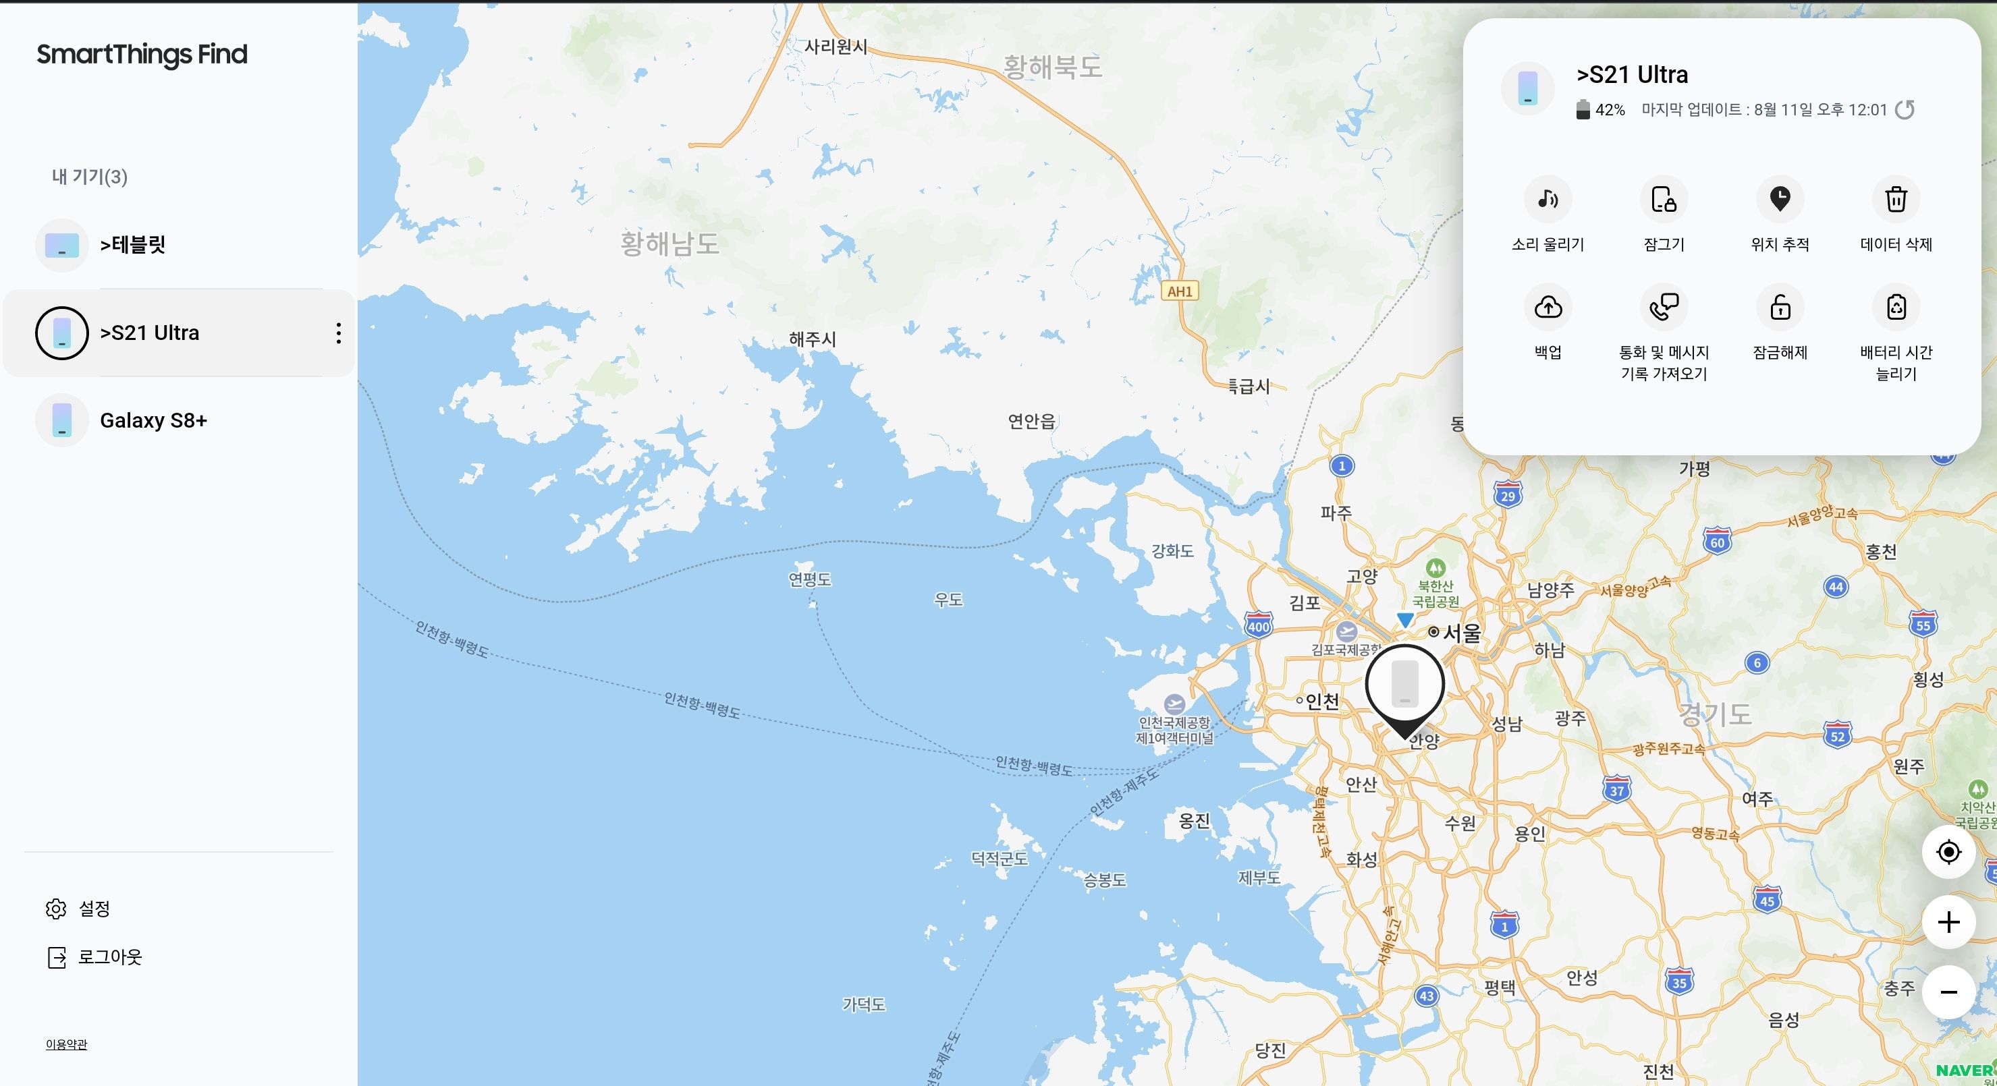Screen dimensions: 1997x1086
Task: Click the Lock device (잠그기) icon
Action: (x=1664, y=200)
